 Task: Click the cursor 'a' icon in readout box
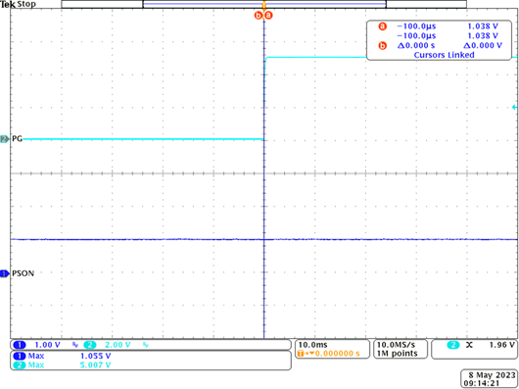tap(383, 26)
